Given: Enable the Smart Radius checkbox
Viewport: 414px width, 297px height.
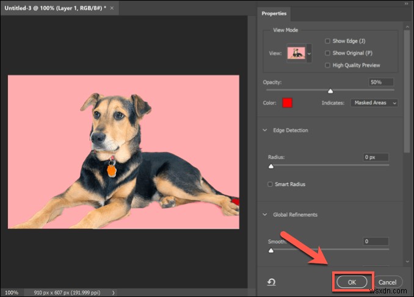Looking at the screenshot, I should point(270,184).
